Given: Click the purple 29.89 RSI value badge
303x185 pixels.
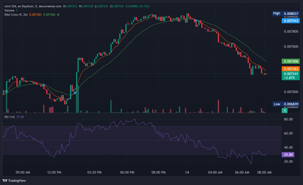Looking at the screenshot, I should coord(288,155).
